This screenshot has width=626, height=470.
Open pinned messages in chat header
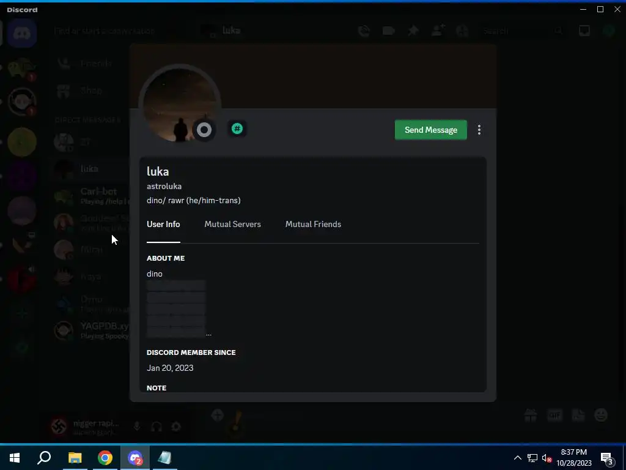[413, 31]
